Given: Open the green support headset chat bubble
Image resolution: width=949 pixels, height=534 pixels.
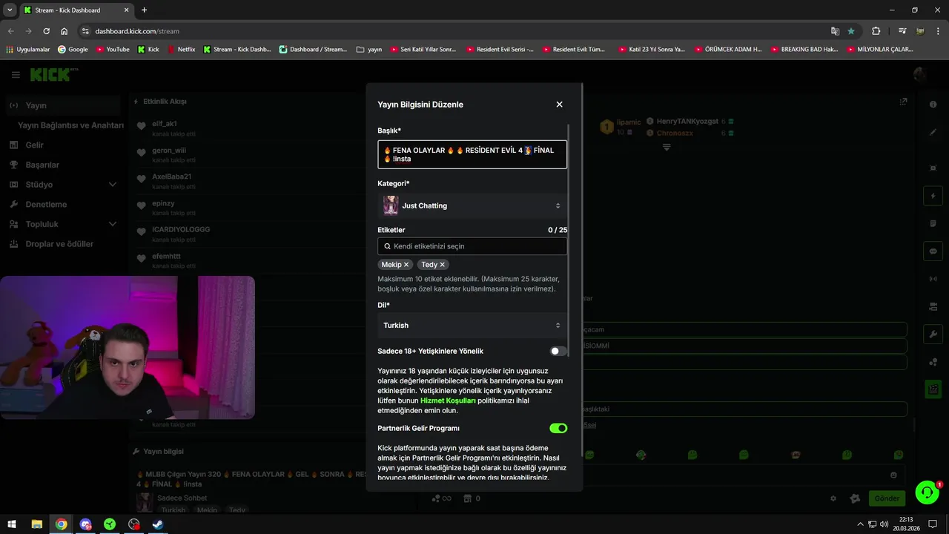Looking at the screenshot, I should 927,492.
